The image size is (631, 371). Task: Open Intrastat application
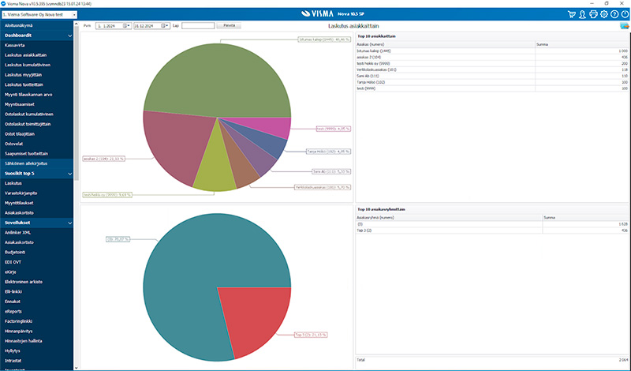[x=13, y=361]
